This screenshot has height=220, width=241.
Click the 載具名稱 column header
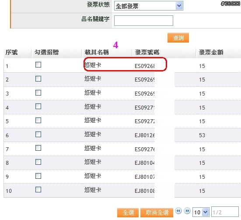pos(97,52)
